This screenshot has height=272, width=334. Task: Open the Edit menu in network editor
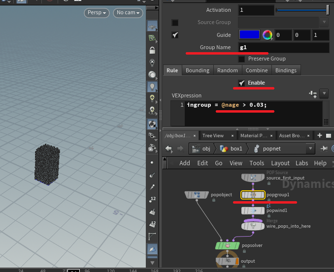tap(202, 163)
